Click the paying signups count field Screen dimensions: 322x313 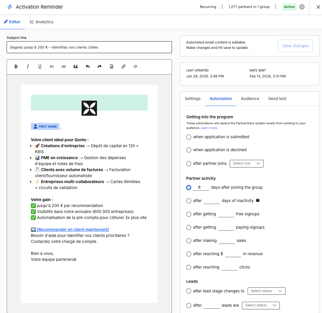pos(226,227)
